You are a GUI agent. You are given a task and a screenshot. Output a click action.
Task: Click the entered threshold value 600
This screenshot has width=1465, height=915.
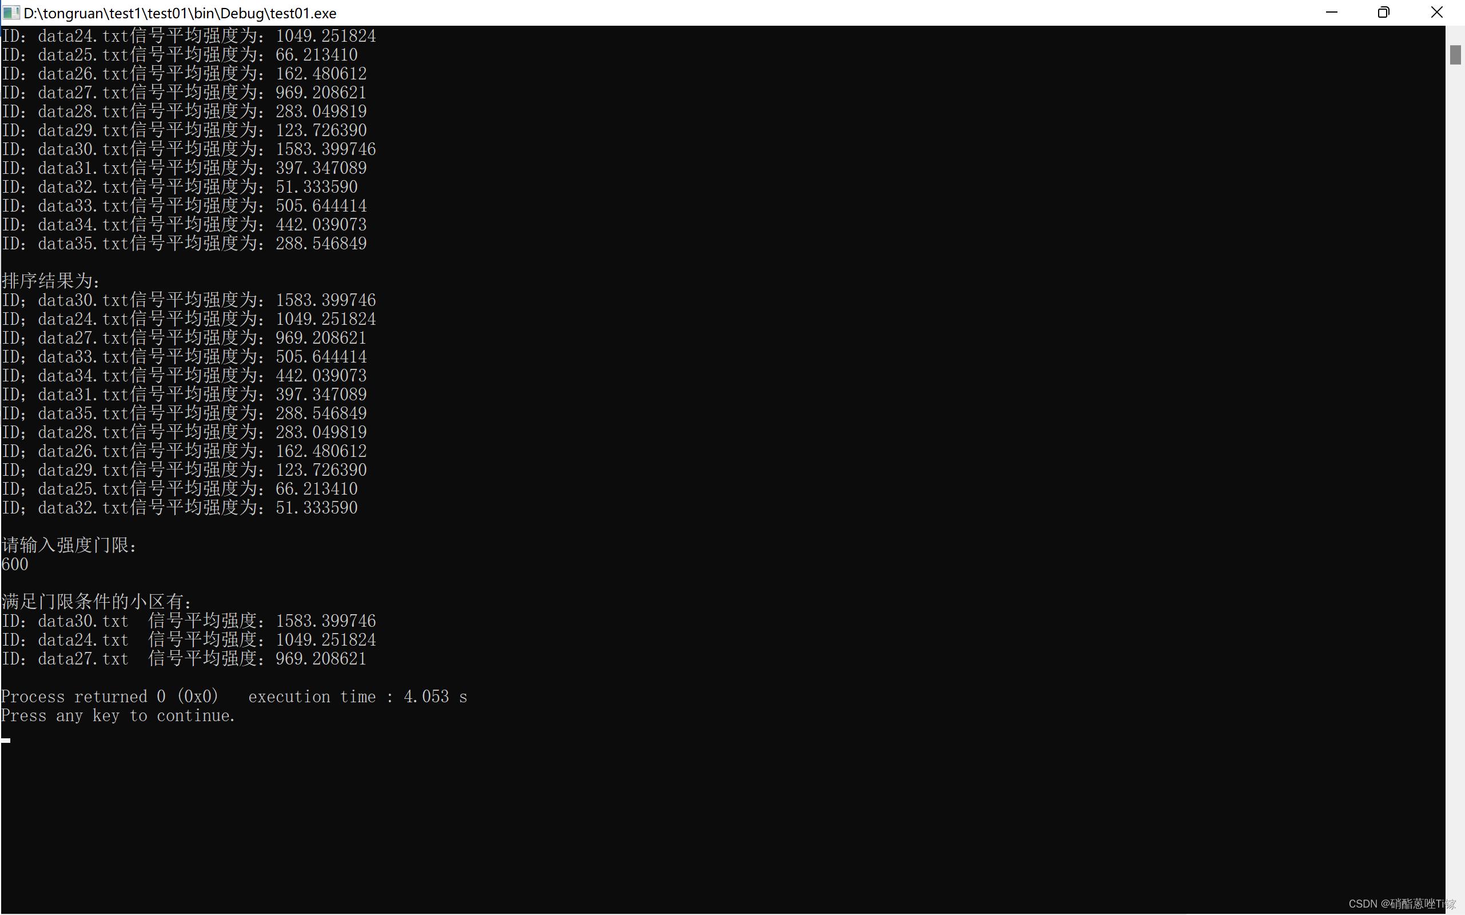(15, 564)
